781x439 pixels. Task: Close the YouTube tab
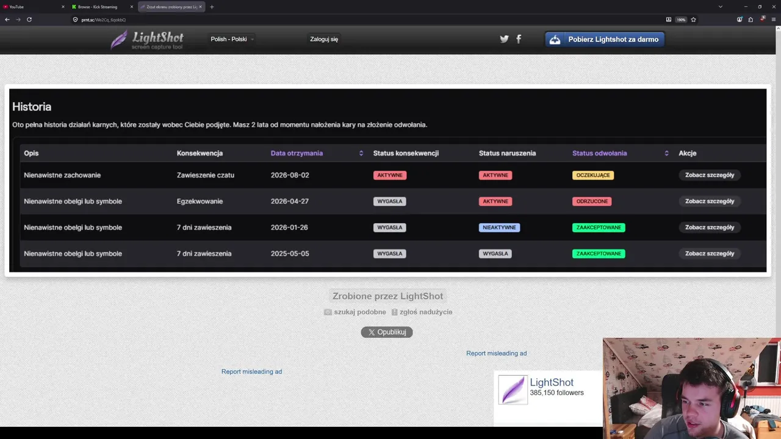click(x=63, y=7)
